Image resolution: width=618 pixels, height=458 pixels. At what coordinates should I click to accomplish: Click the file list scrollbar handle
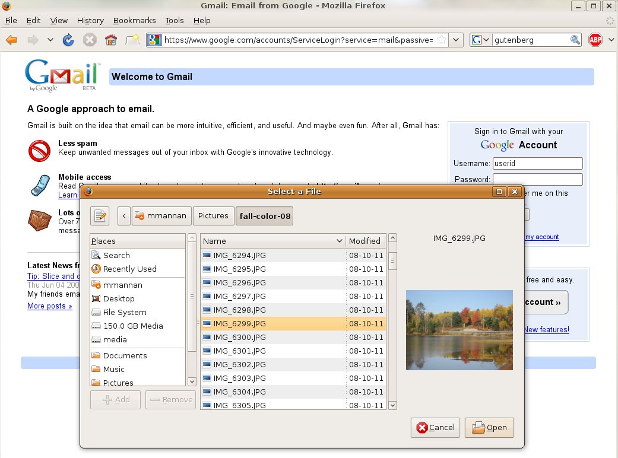tap(392, 260)
